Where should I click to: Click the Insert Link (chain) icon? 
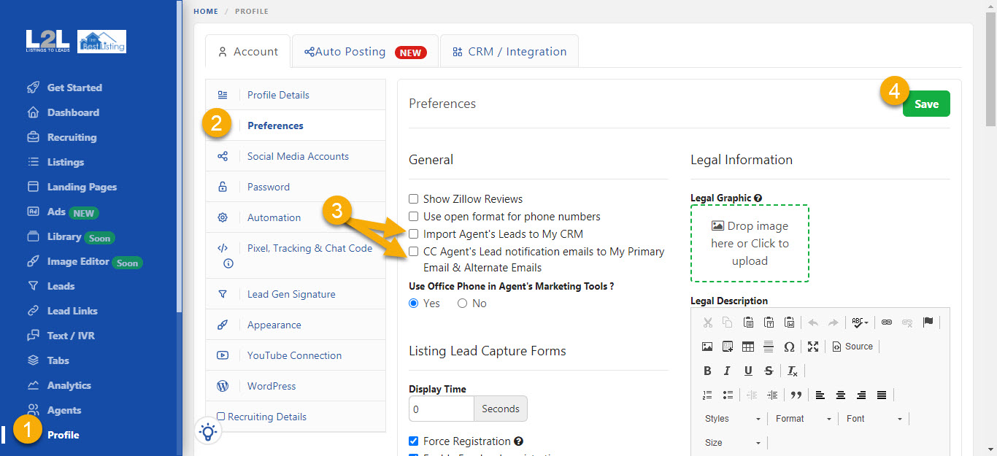(886, 322)
